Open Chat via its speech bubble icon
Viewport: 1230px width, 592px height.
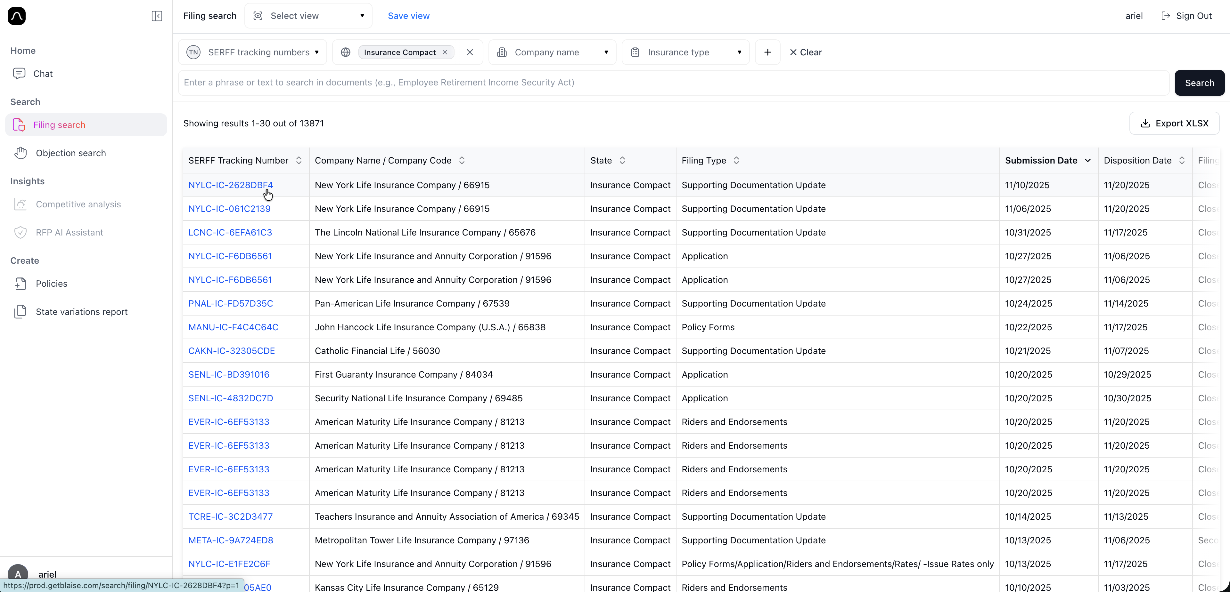(x=19, y=74)
